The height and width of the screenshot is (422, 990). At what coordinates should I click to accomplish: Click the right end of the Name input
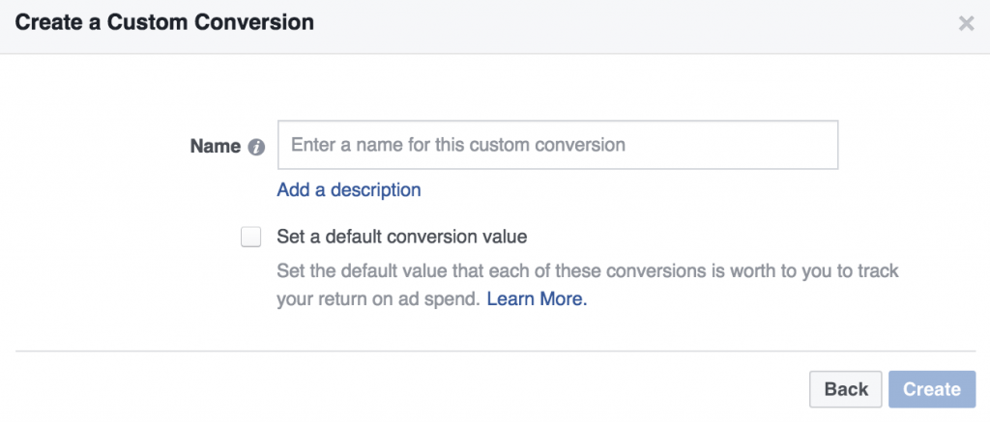pyautogui.click(x=817, y=146)
